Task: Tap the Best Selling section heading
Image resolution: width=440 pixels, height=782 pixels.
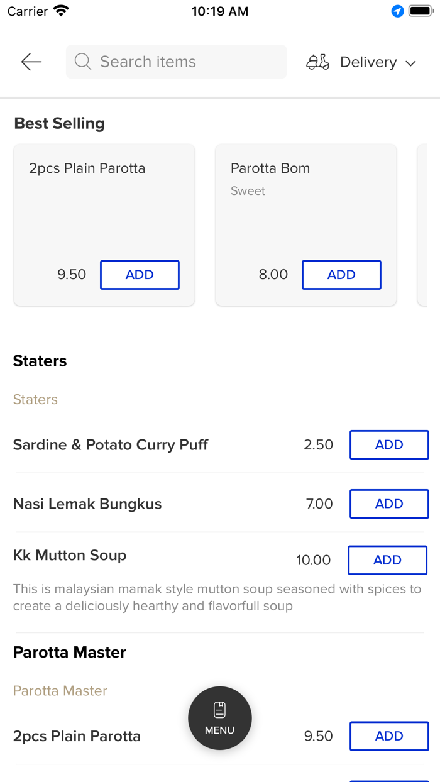Action: 59,123
